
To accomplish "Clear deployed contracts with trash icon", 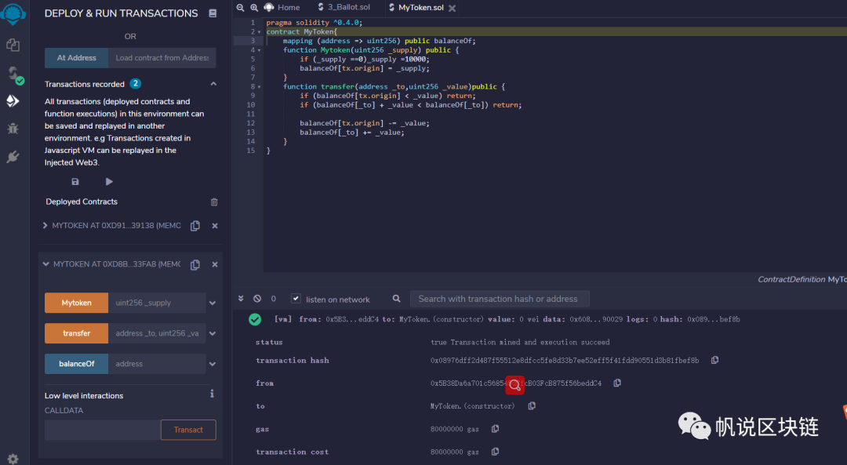I will pyautogui.click(x=214, y=202).
